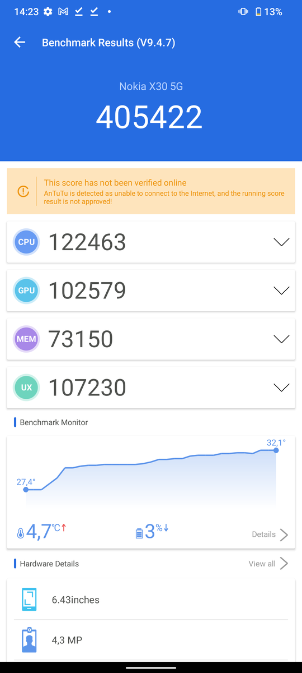The width and height of the screenshot is (302, 673).
Task: Tap the orange warning exclamation icon
Action: (x=23, y=191)
